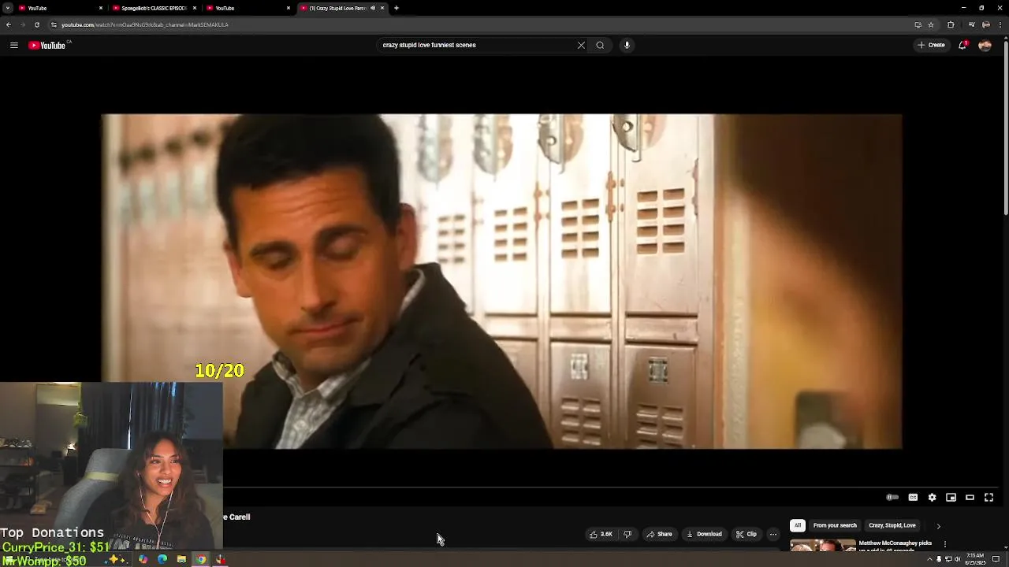Open the Chrome three-dot menu
The image size is (1009, 567).
pyautogui.click(x=1000, y=24)
